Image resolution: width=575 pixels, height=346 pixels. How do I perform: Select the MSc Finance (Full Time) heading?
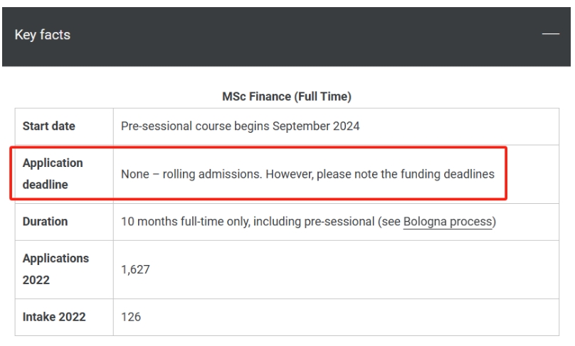pyautogui.click(x=287, y=97)
